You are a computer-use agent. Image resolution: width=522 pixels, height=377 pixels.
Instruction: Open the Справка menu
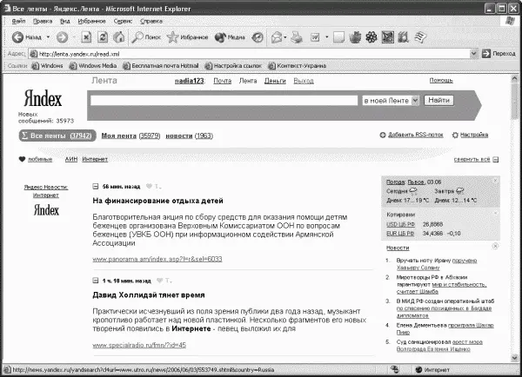click(x=151, y=21)
